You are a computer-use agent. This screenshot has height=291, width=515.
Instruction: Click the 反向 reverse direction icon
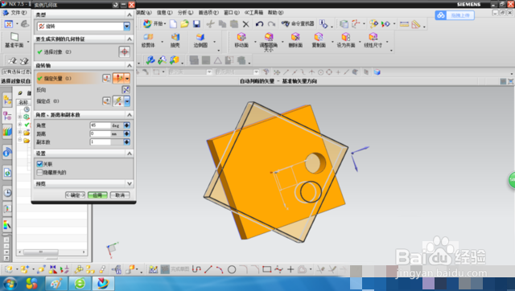pos(126,89)
